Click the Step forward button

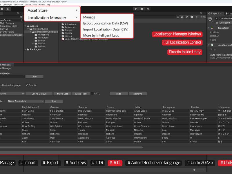click(148, 9)
